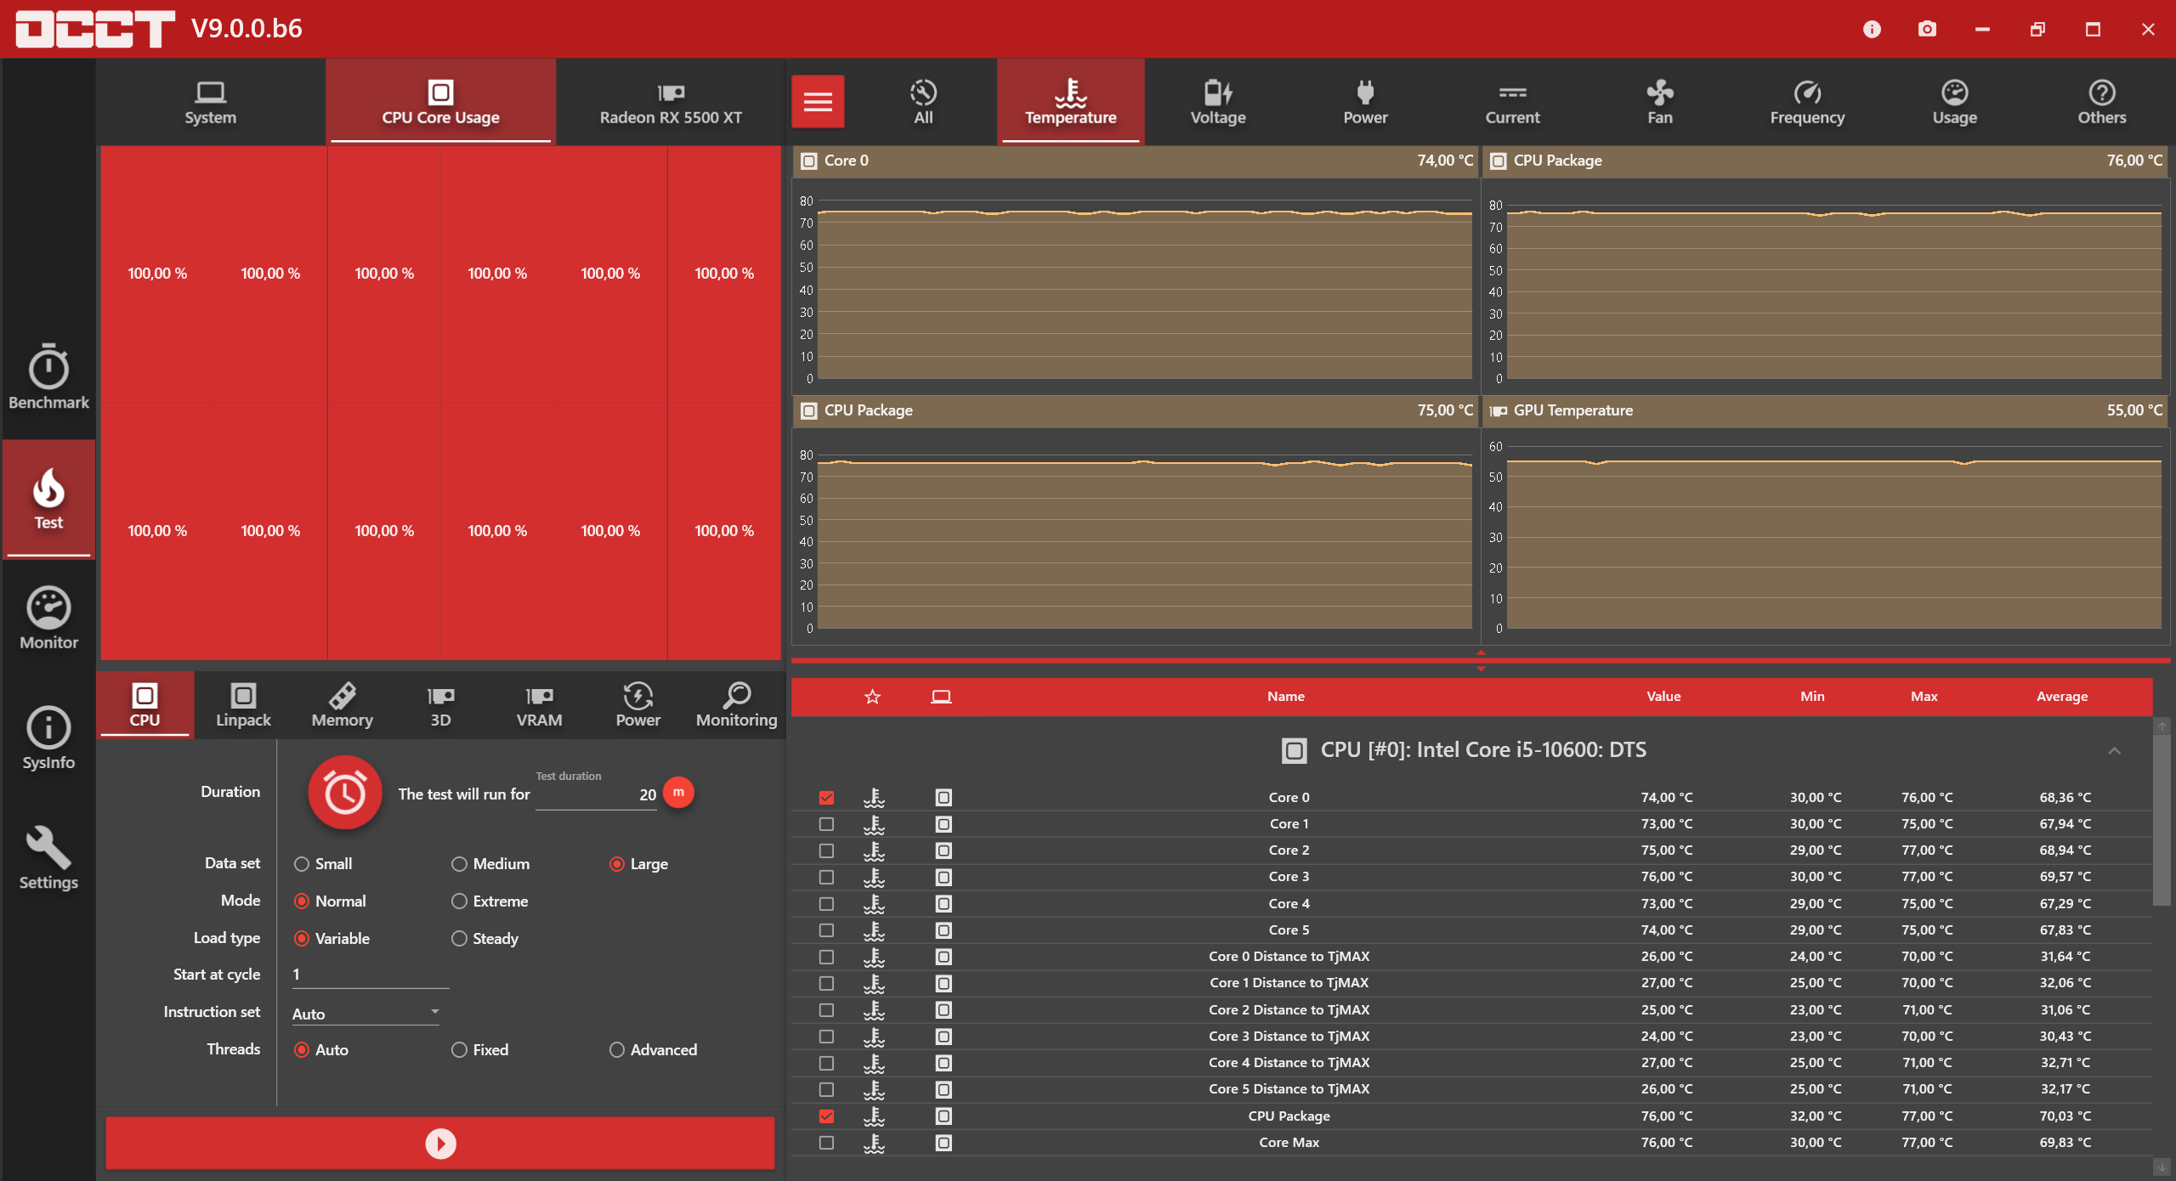Viewport: 2176px width, 1181px height.
Task: Open the Benchmark section in sidebar
Action: click(48, 378)
